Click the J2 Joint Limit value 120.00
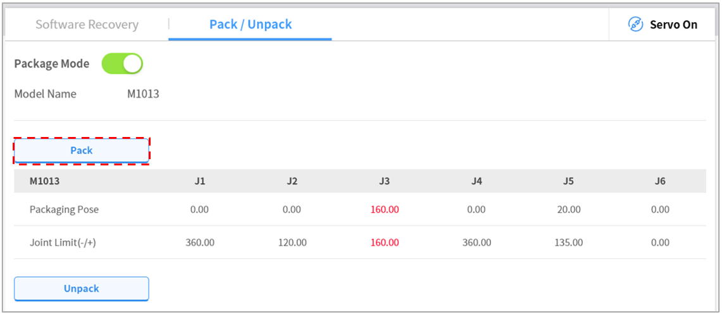Screen dimensions: 722x315 point(292,242)
